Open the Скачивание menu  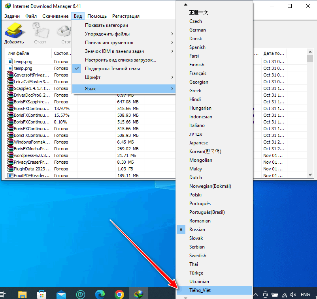55,16
